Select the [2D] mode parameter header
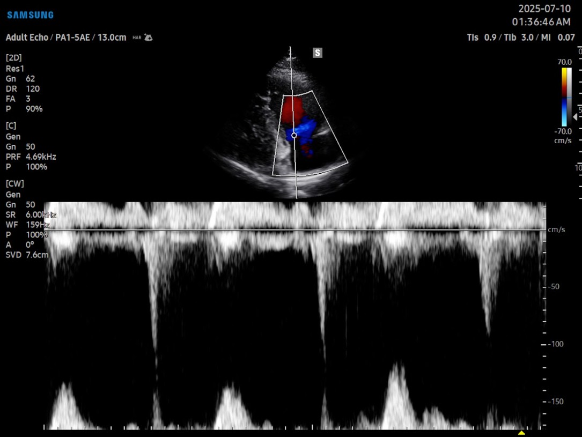Viewport: 582px width, 437px height. pyautogui.click(x=14, y=58)
